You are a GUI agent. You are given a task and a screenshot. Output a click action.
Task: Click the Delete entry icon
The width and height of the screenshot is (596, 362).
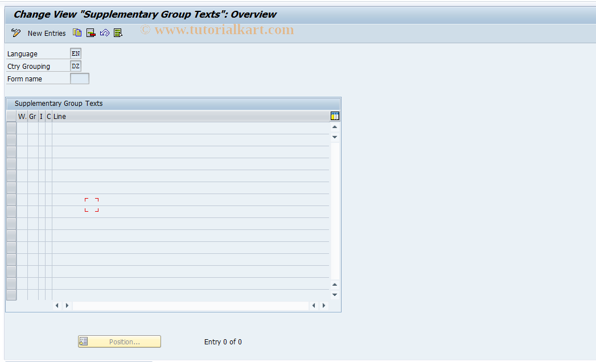(91, 33)
